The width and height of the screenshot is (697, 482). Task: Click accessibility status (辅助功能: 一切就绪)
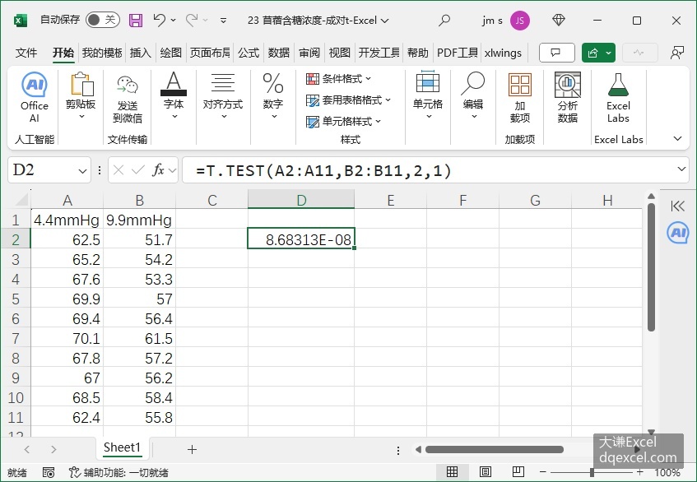click(118, 472)
